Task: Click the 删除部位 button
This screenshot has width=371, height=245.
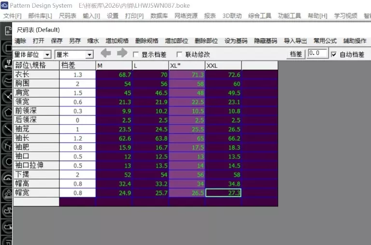Action: click(x=206, y=41)
